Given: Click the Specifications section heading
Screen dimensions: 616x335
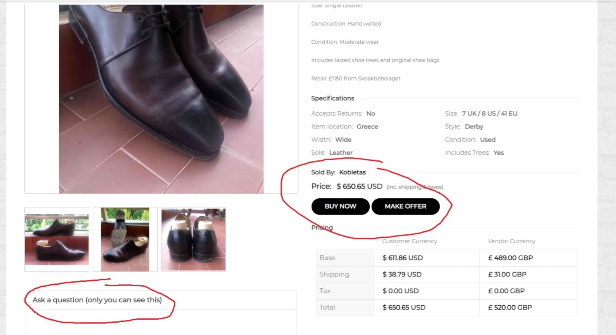Looking at the screenshot, I should click(x=333, y=98).
